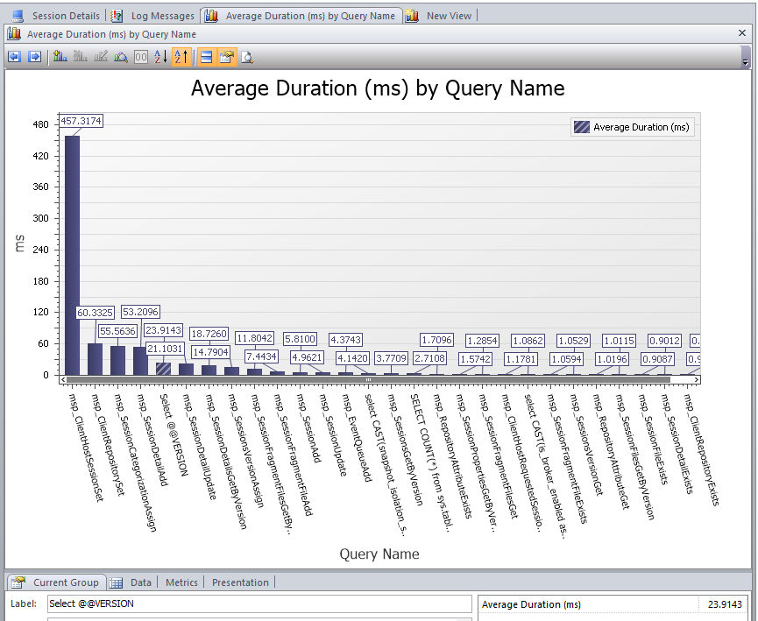
Task: Click the 11.8042 value label
Action: pyautogui.click(x=254, y=338)
